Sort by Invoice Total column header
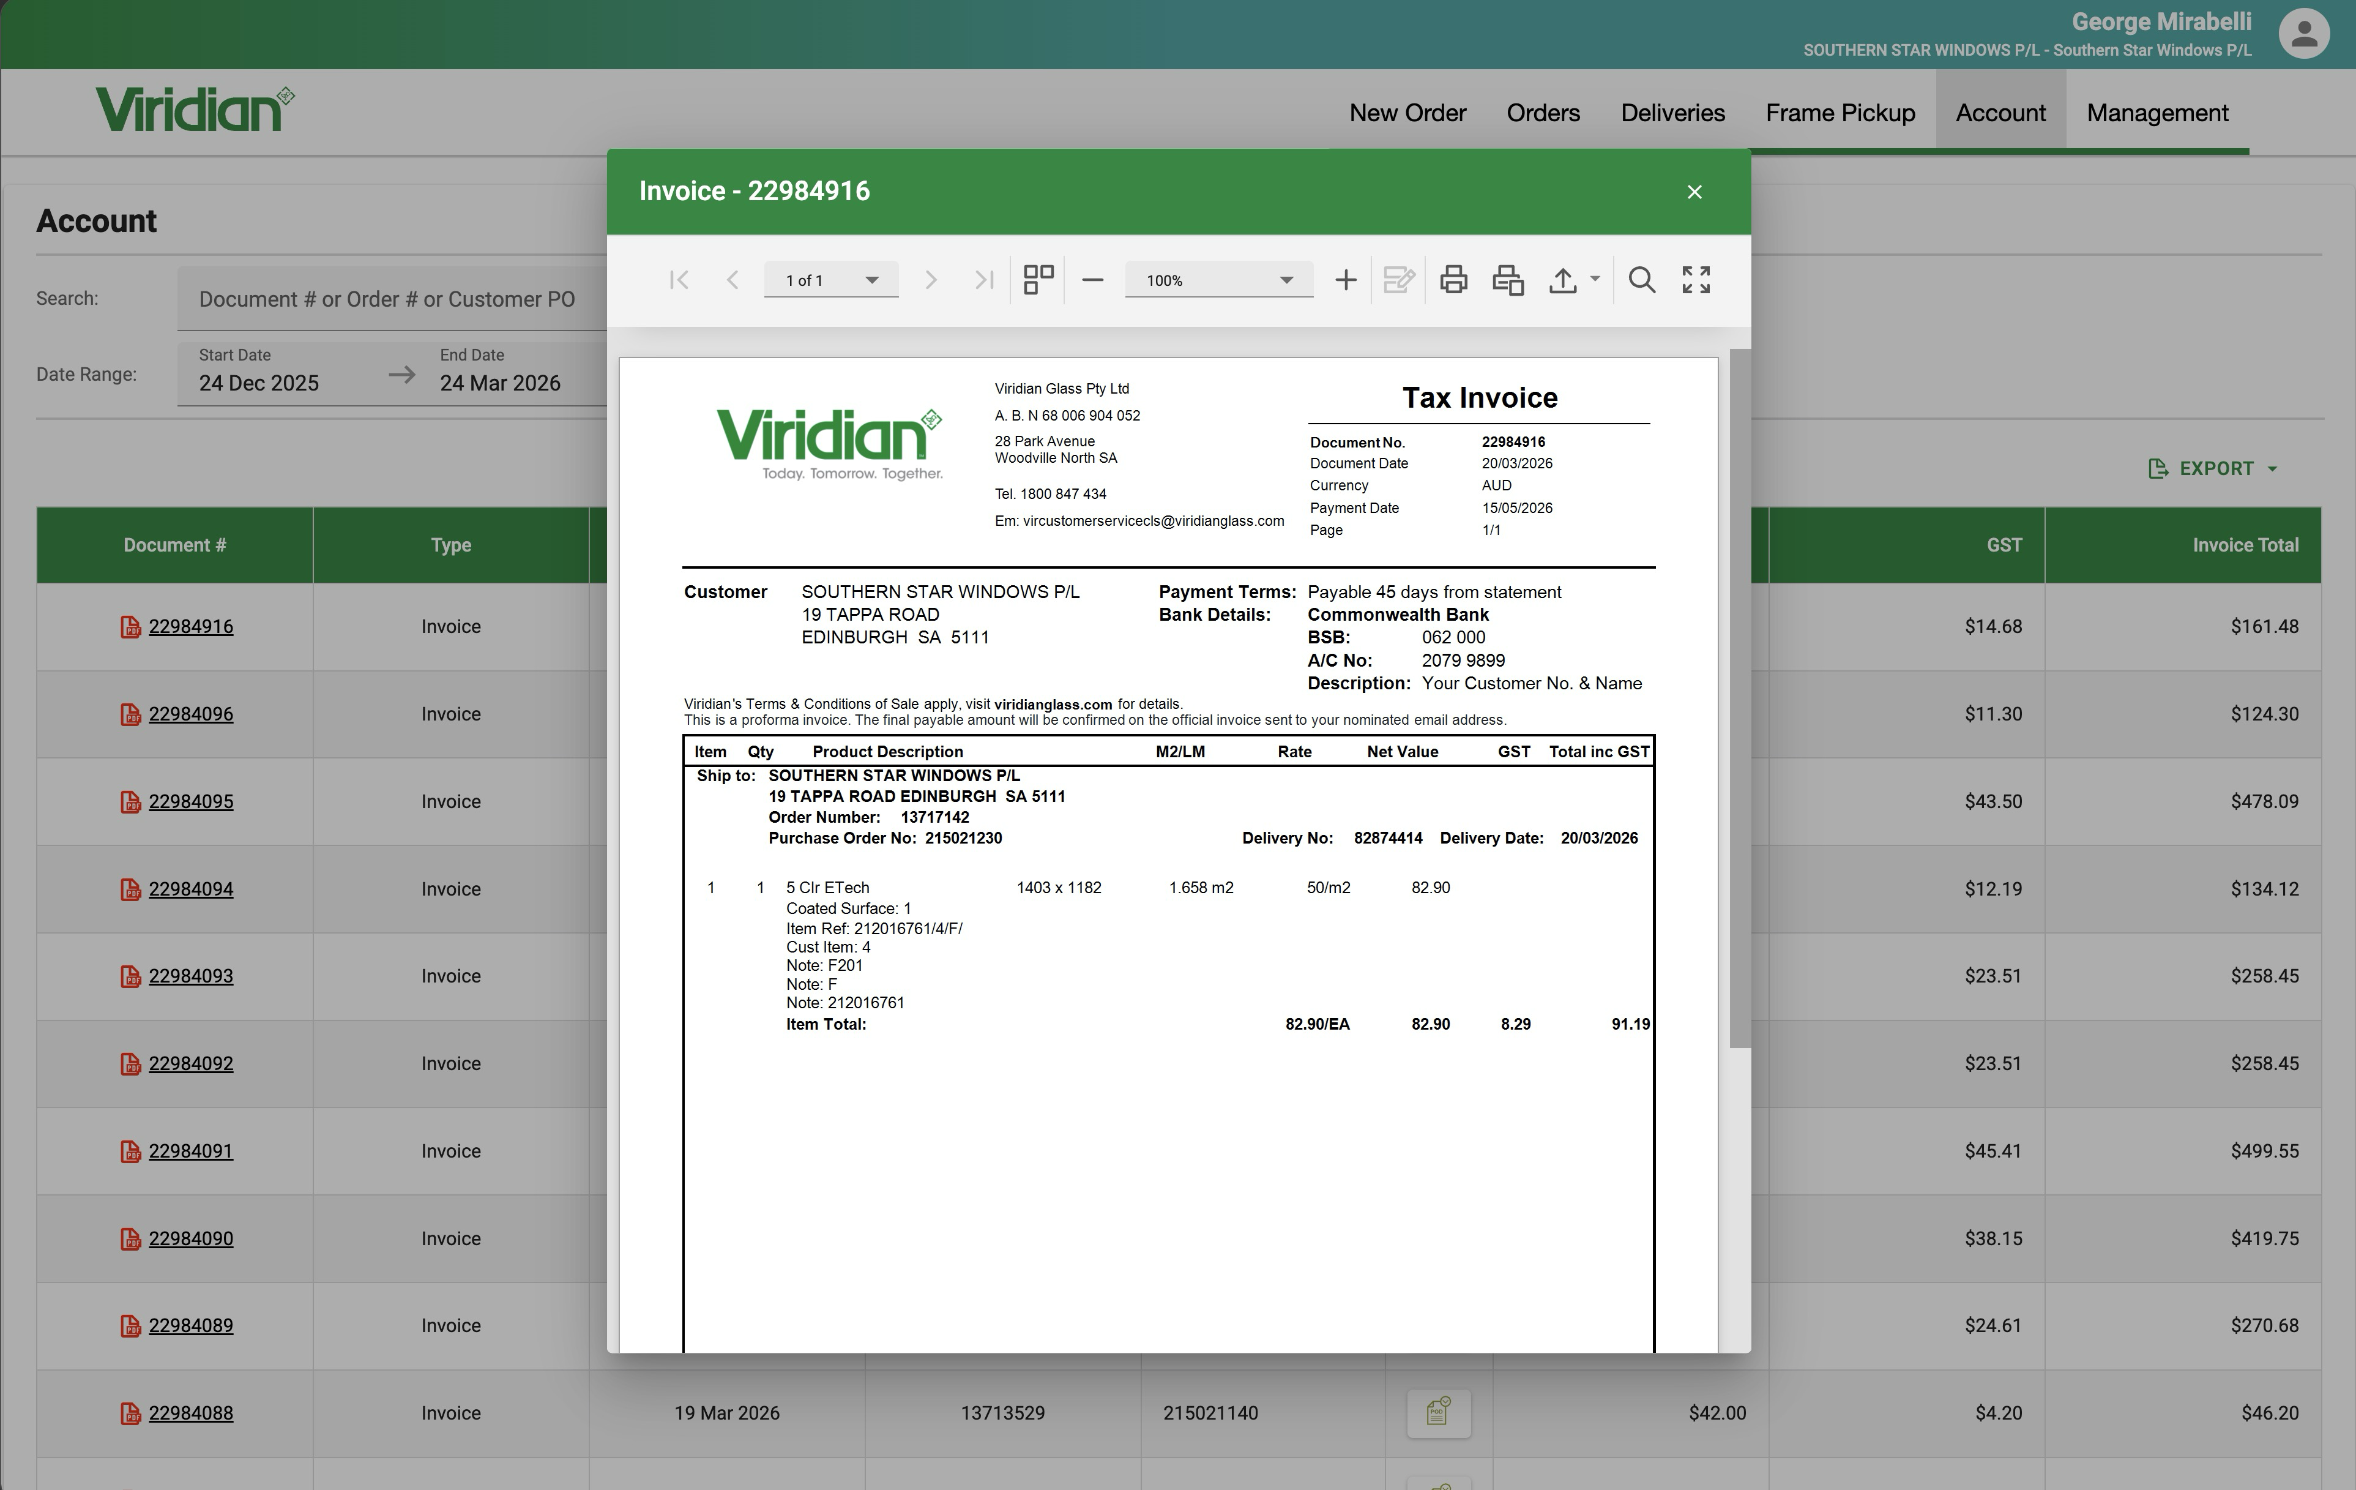 point(2183,545)
